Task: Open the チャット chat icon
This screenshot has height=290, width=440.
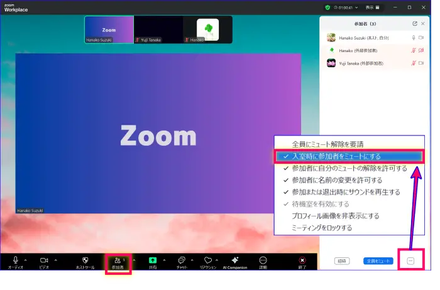Action: pyautogui.click(x=181, y=260)
